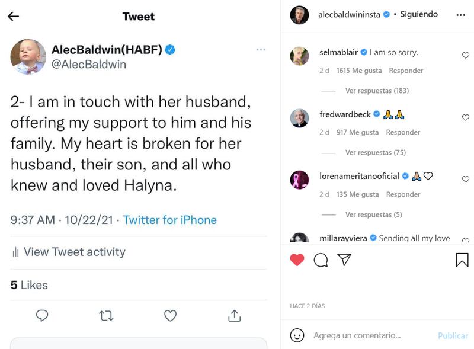Click the tweet share upload icon
474x349 pixels.
point(234,316)
